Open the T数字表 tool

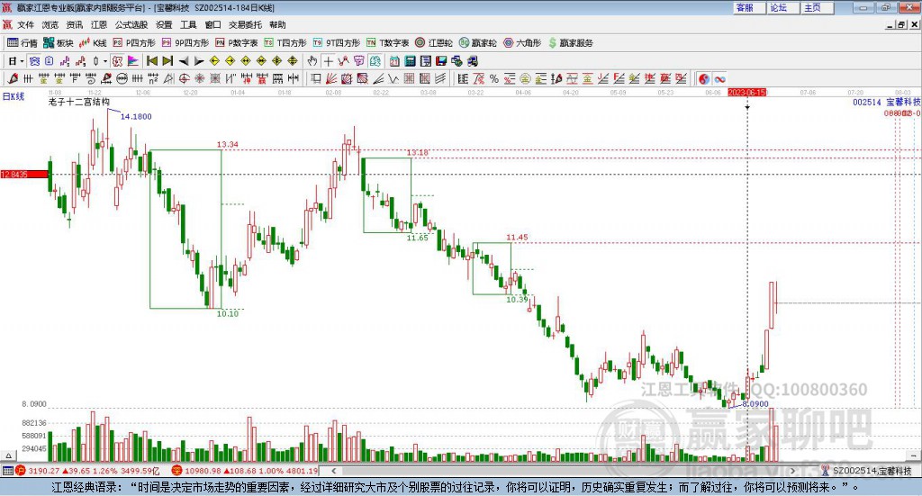pos(387,43)
